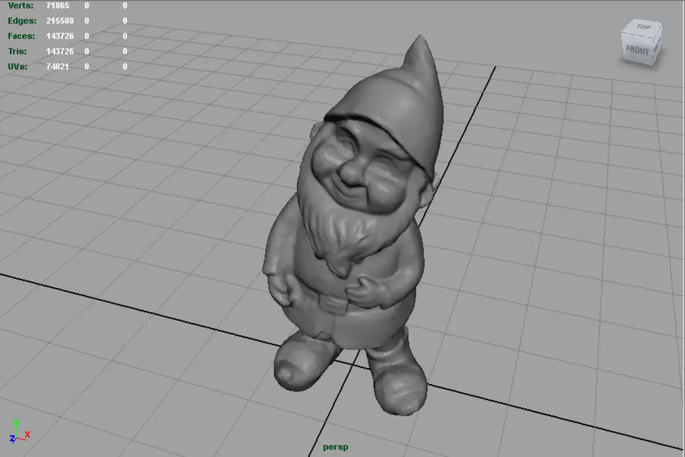Image resolution: width=685 pixels, height=457 pixels.
Task: Click the 'Faces:' heads-up display label
Action: tap(21, 36)
